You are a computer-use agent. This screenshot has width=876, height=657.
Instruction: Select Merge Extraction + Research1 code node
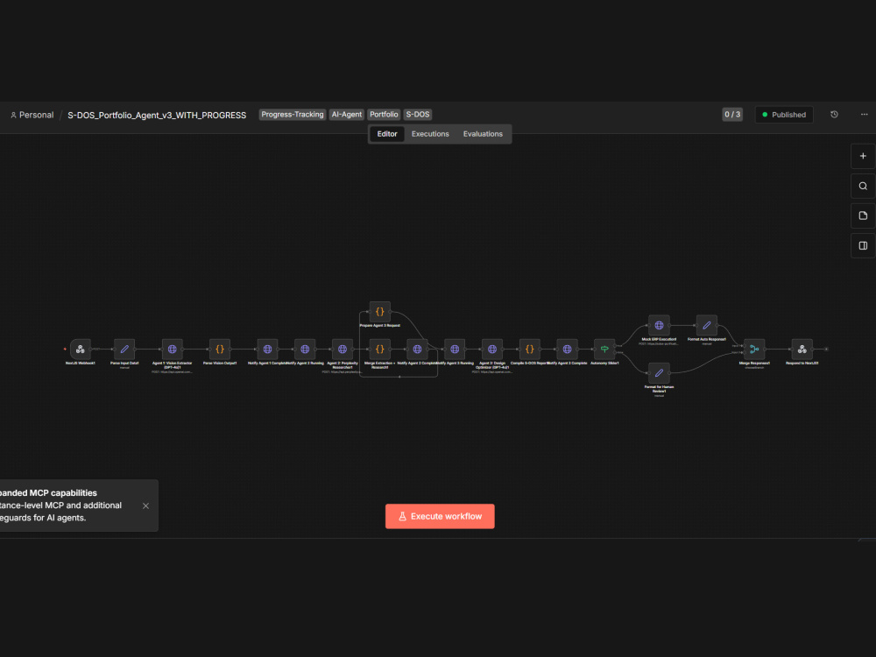click(x=380, y=350)
